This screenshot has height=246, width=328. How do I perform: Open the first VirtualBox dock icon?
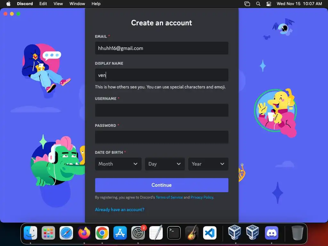[x=234, y=233]
